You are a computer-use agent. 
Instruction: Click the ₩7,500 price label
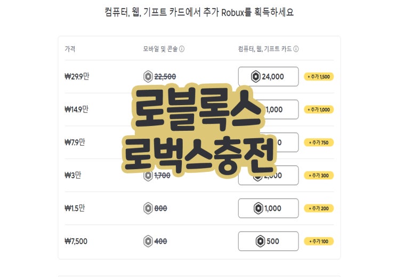[76, 241]
